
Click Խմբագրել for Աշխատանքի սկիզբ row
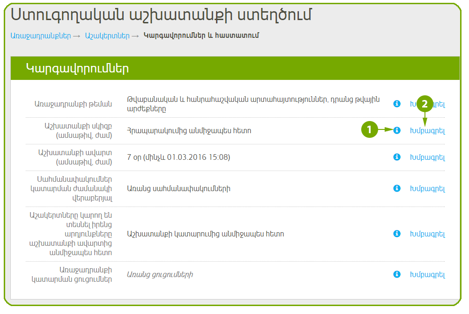(x=427, y=131)
